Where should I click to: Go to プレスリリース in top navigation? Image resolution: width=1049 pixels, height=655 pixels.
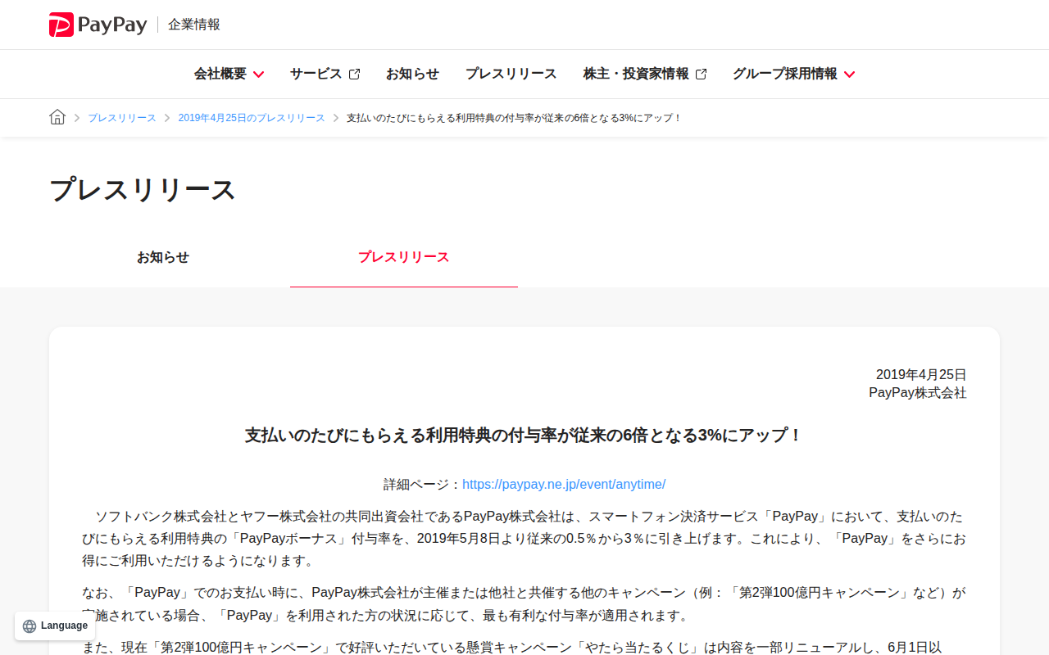click(511, 74)
